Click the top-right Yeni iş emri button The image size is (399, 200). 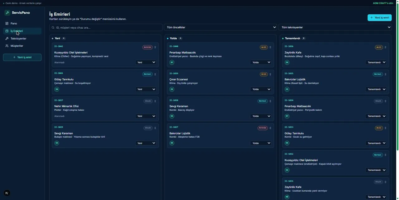tap(379, 17)
